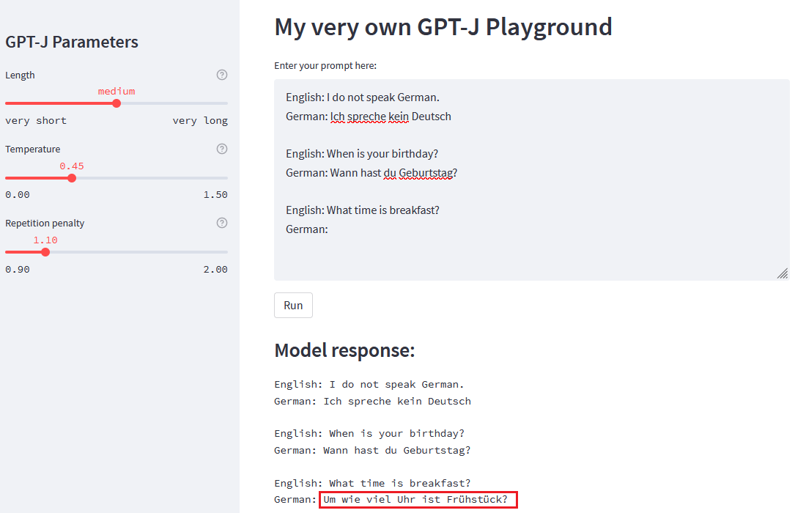Click inside the prompt text area

(531, 180)
